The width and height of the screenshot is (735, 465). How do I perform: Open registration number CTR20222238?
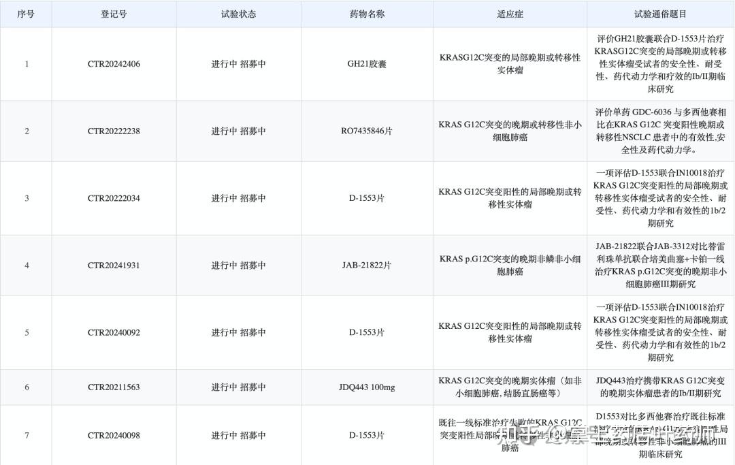112,131
